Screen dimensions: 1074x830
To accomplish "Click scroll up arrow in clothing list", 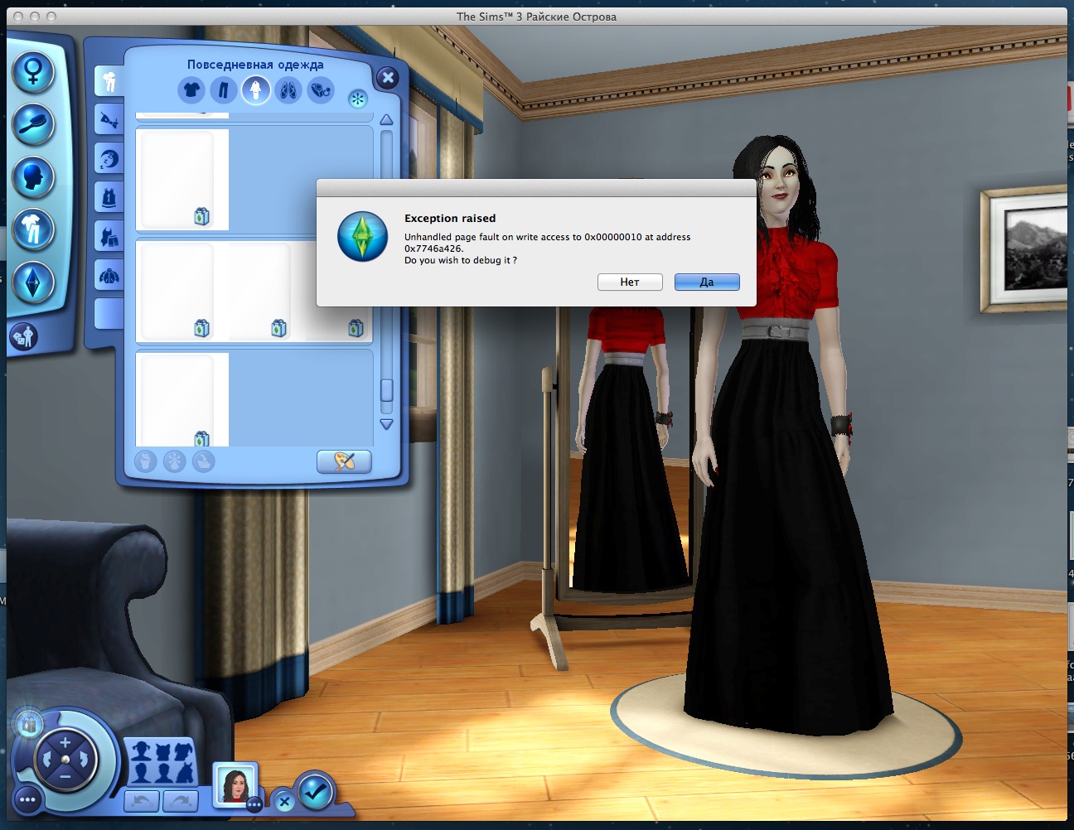I will pos(386,120).
